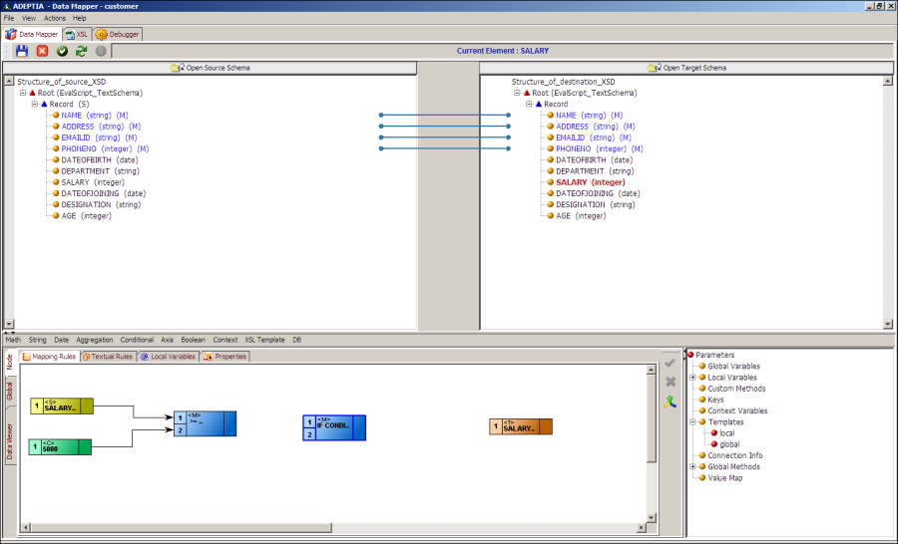The height and width of the screenshot is (544, 898).
Task: Select the global template item
Action: [x=729, y=444]
